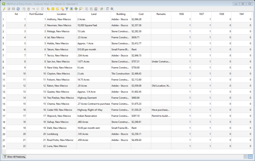255x161 pixels.
Task: Click Select features using an expression
Action: pos(48,9)
